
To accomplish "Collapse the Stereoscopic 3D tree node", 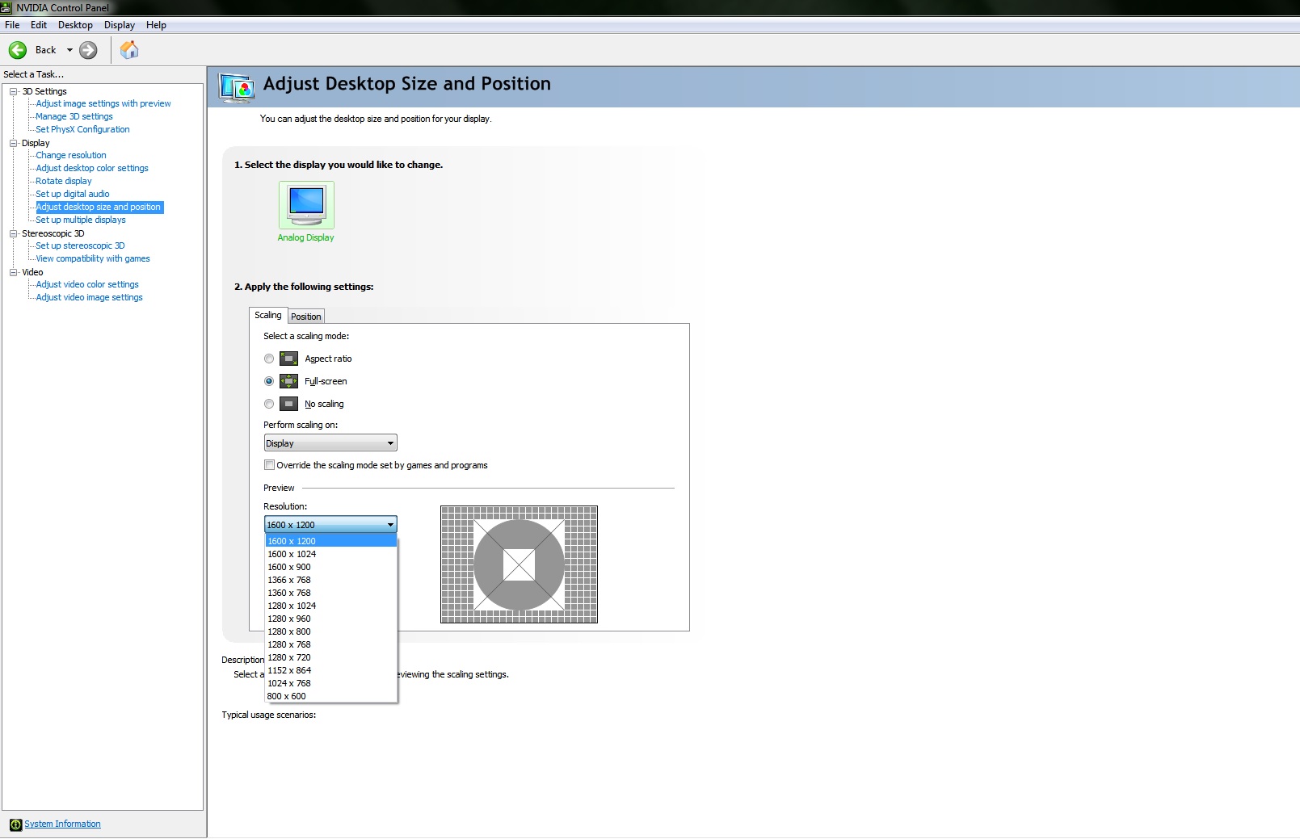I will pyautogui.click(x=14, y=233).
